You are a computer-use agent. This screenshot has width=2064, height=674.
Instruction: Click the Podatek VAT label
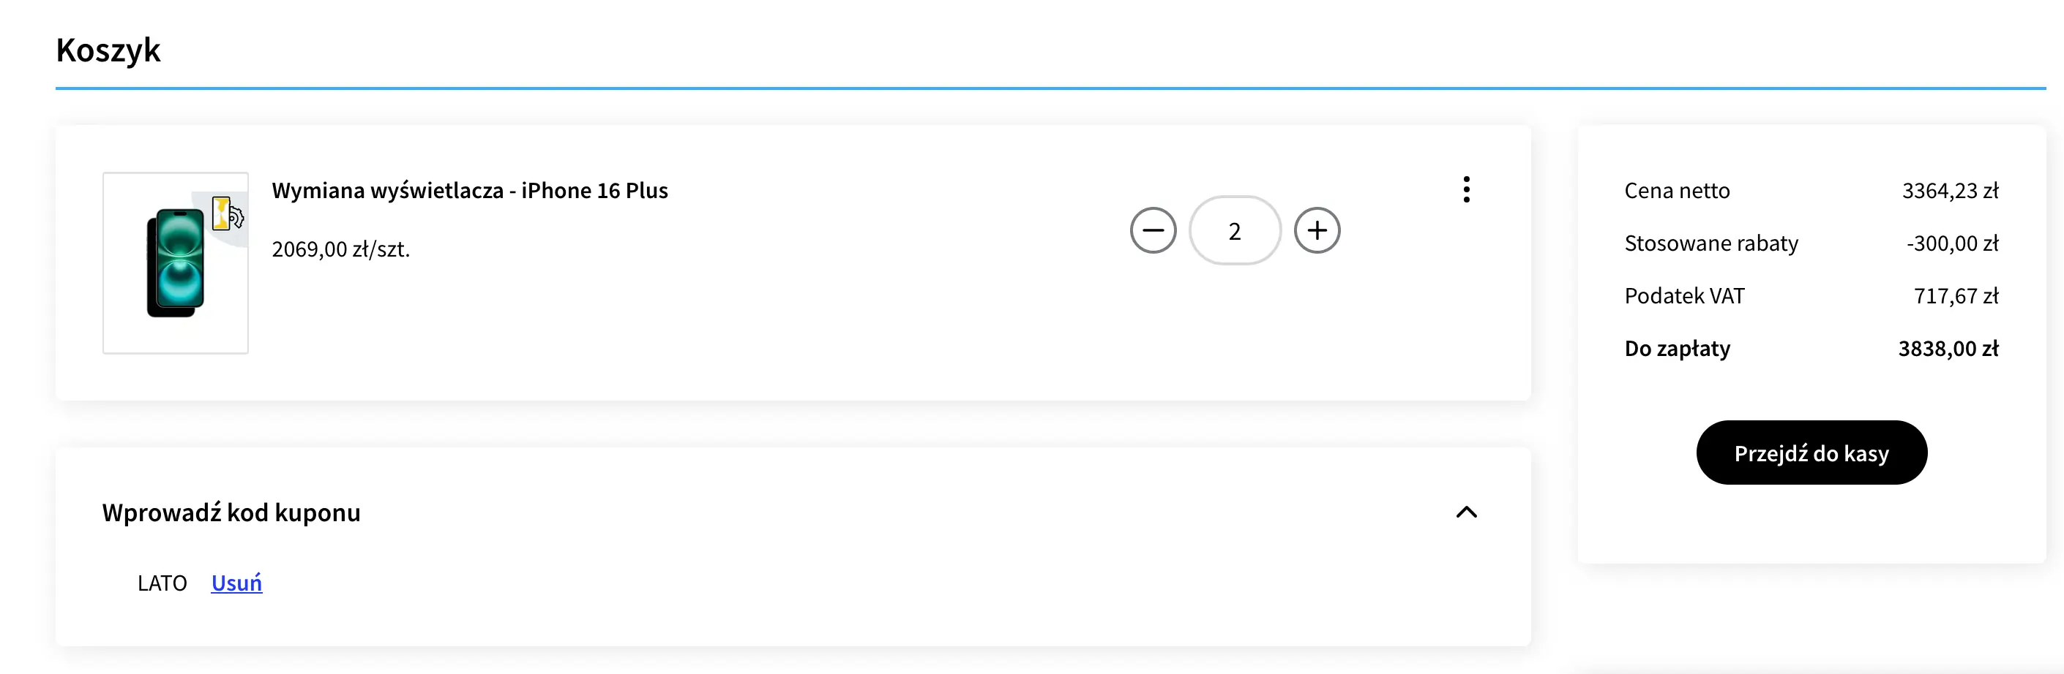[x=1684, y=296]
